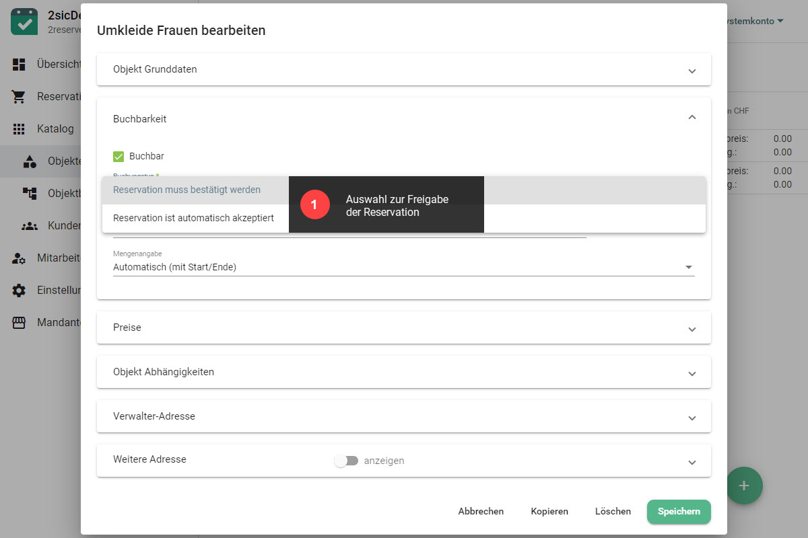Open the Übersicht dashboard icon
Image resolution: width=808 pixels, height=538 pixels.
coord(19,65)
